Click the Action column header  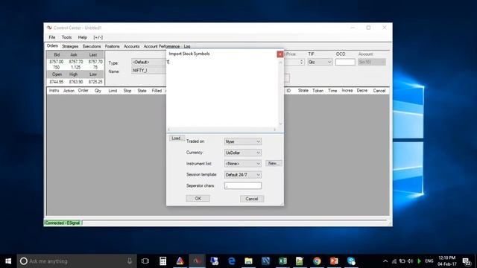(69, 91)
